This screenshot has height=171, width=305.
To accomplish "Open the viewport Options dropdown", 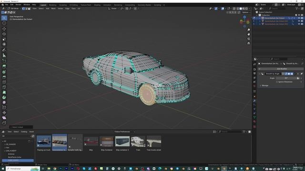I will tap(246, 12).
